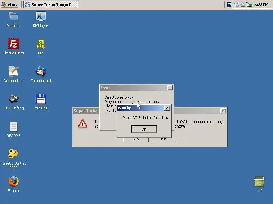Click Ano button in Super Turbo dialog
Viewport: 273px width, 204px height.
[136, 140]
